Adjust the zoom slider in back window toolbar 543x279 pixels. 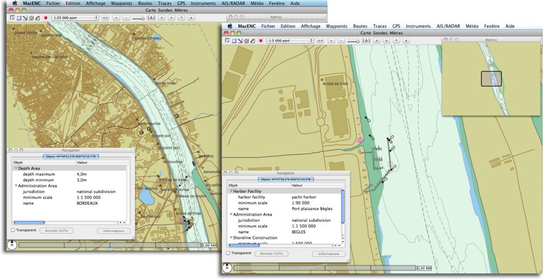pos(138,18)
